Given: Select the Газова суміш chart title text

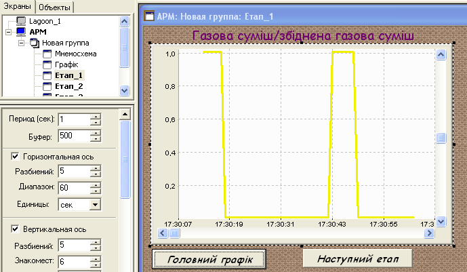Looking at the screenshot, I should coord(303,36).
